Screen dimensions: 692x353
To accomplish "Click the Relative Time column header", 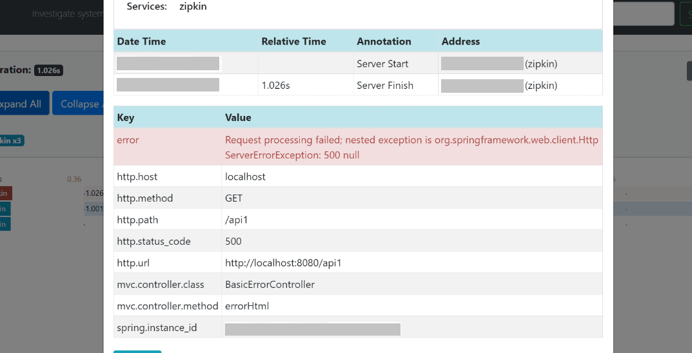I will tap(294, 41).
